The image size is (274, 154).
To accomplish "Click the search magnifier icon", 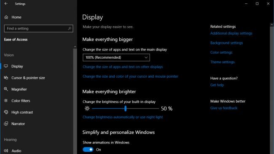I will (70, 28).
